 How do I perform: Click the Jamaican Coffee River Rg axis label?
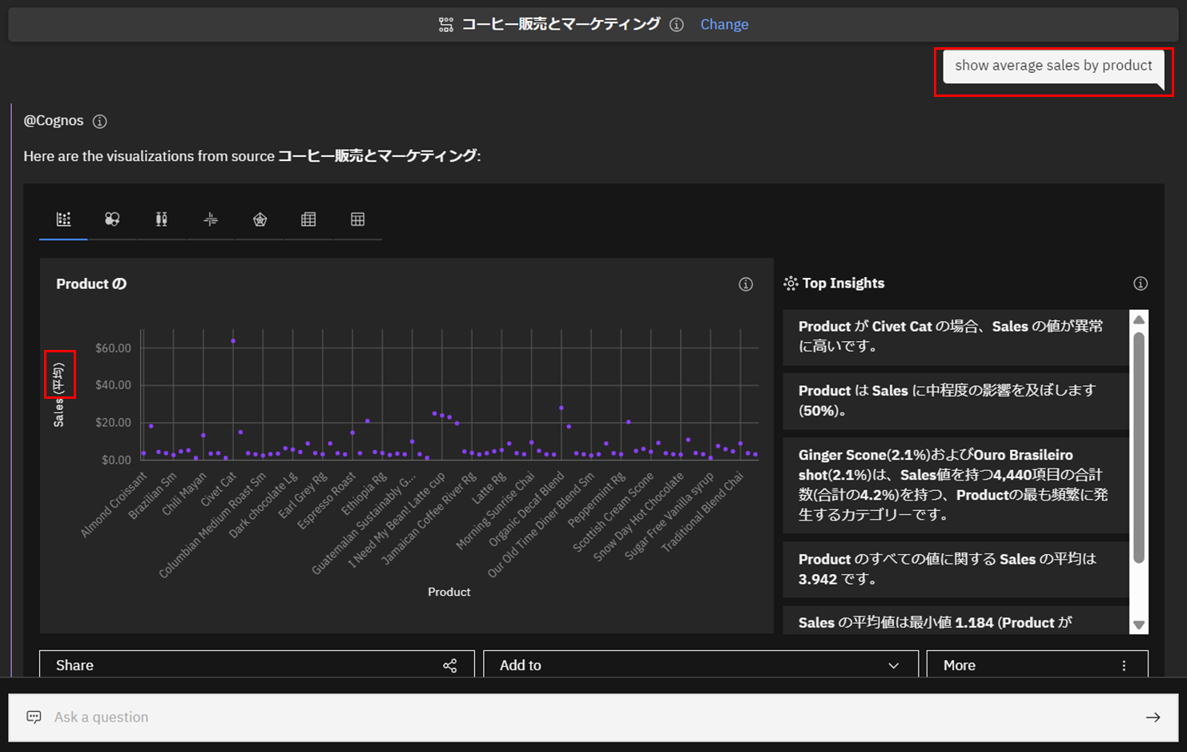[x=429, y=518]
